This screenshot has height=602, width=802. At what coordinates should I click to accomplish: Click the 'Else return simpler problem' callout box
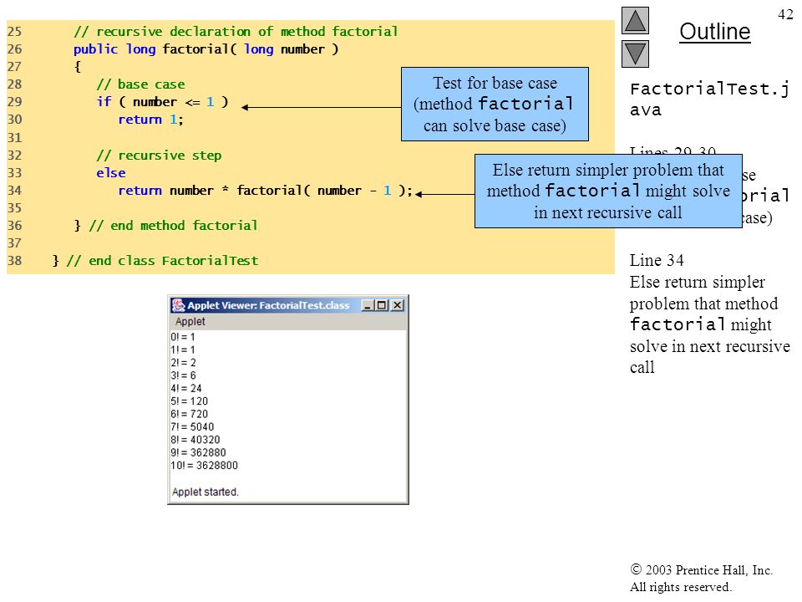click(608, 191)
